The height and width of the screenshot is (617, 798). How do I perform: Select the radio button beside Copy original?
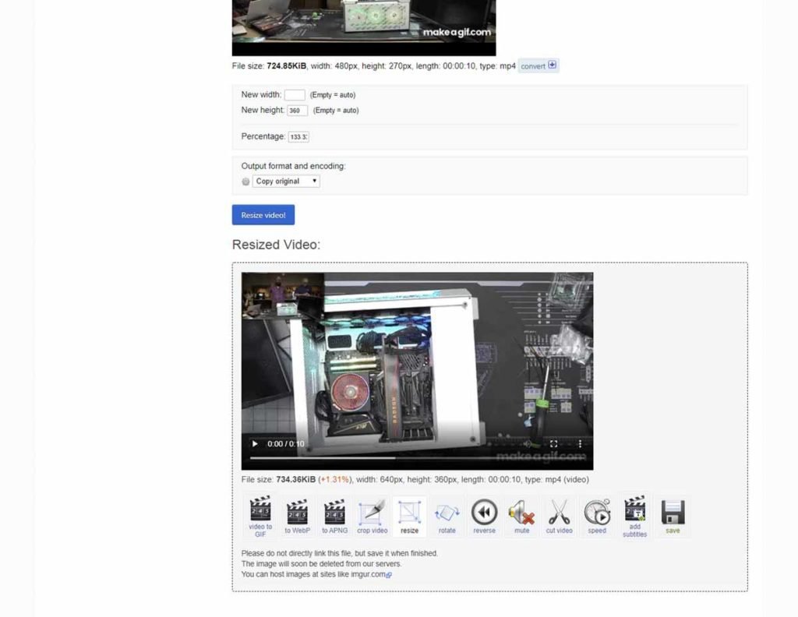(x=245, y=182)
